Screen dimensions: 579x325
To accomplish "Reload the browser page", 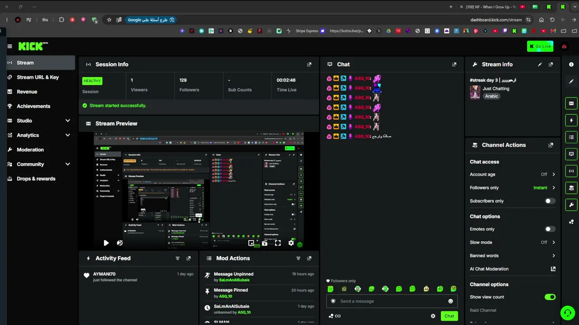I will click(x=552, y=20).
